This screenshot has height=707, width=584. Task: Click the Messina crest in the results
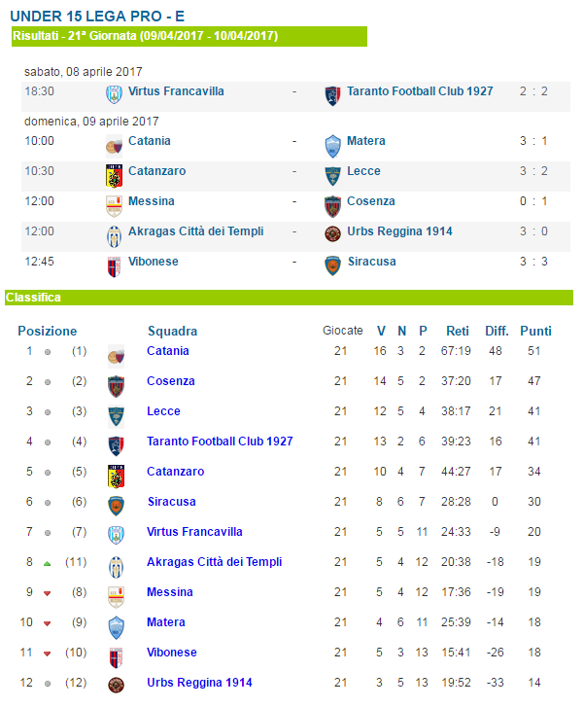pos(114,206)
